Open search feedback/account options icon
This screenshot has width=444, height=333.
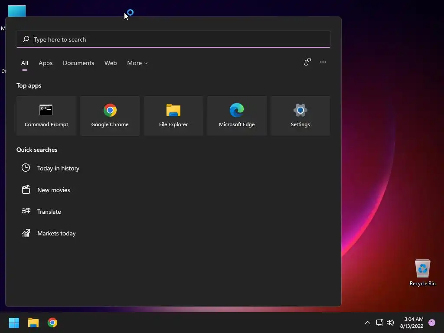pyautogui.click(x=307, y=62)
